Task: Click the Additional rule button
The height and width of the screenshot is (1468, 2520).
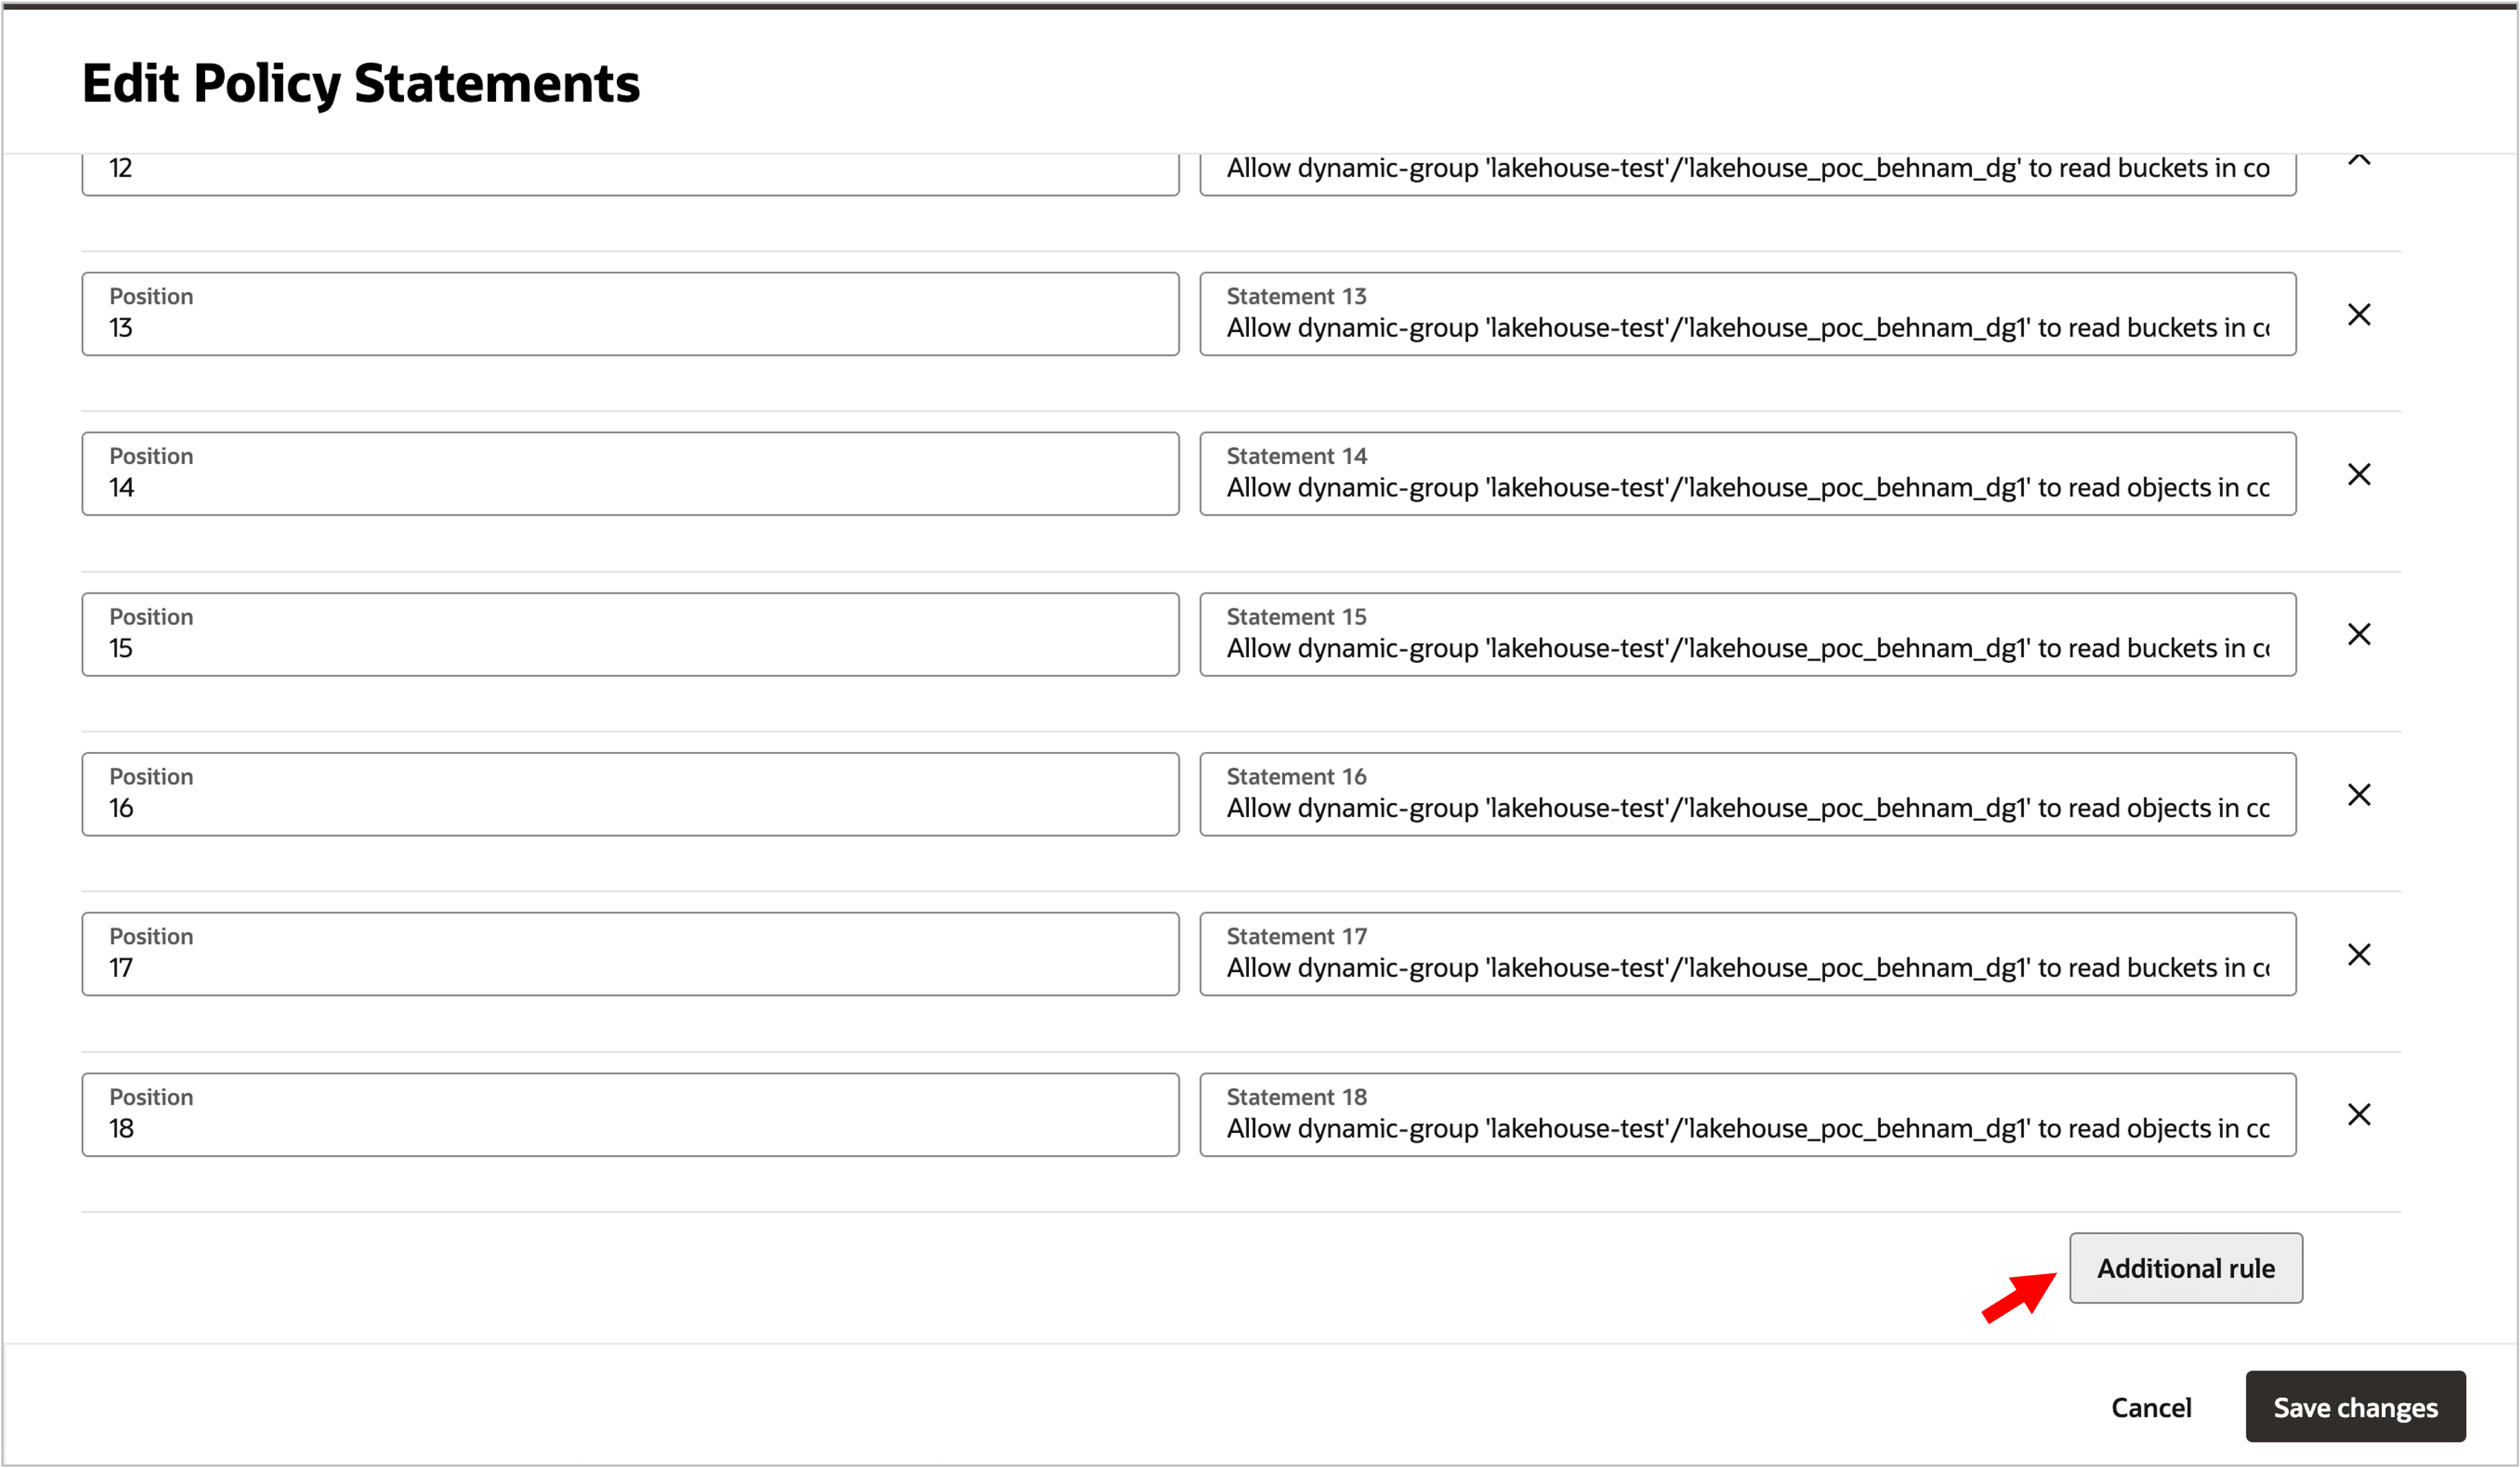Action: 2185,1268
